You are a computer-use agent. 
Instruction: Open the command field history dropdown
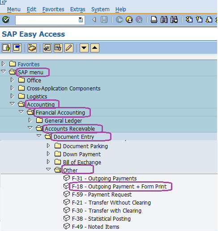[81, 20]
